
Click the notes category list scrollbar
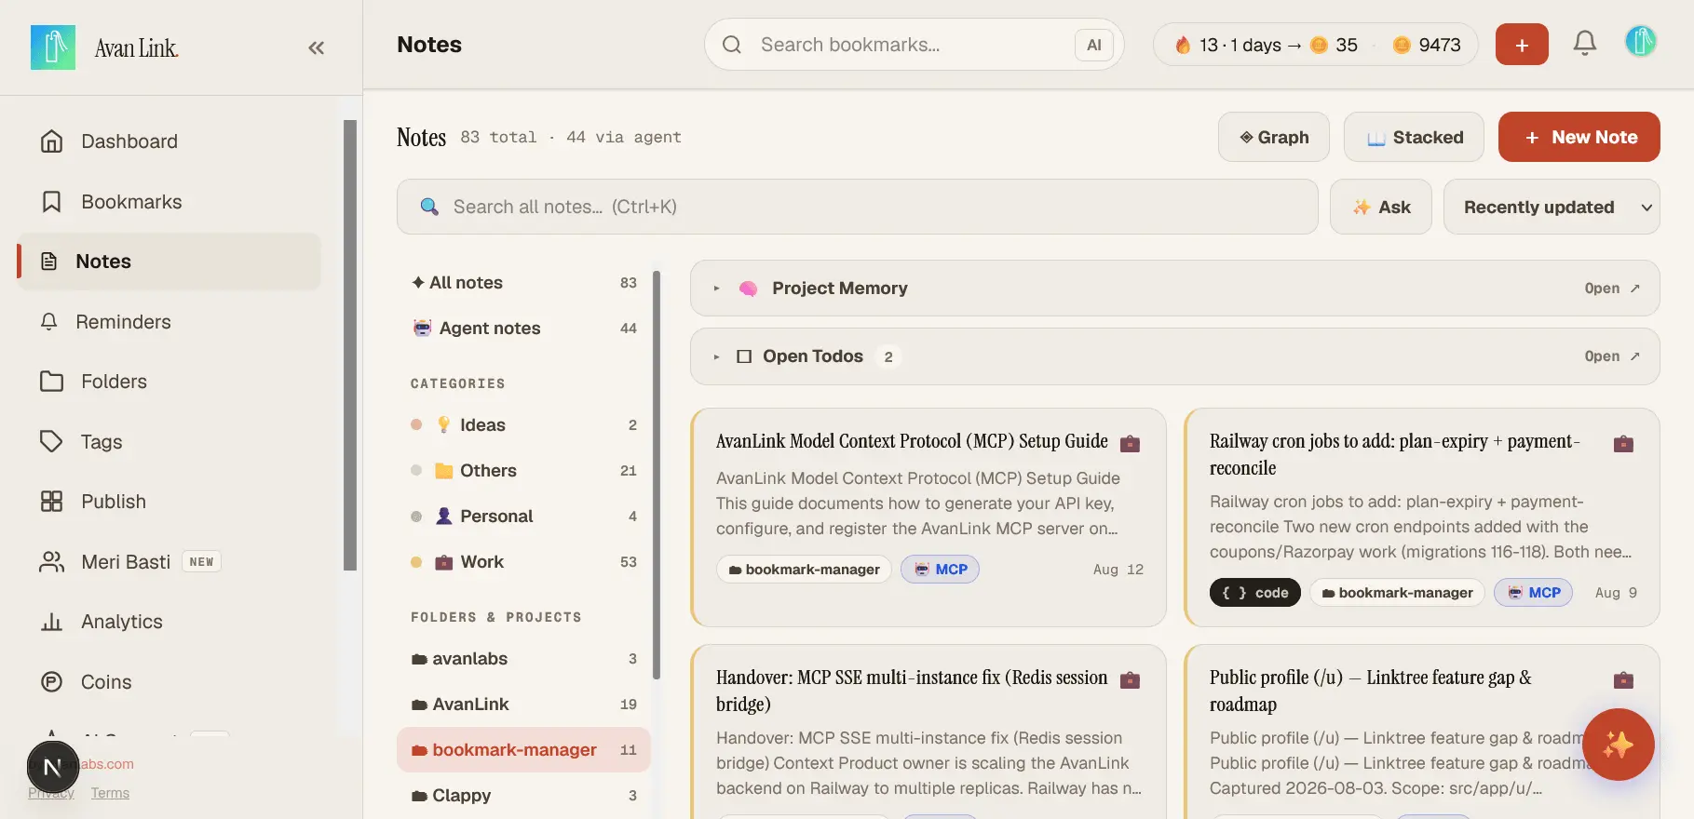click(x=657, y=475)
